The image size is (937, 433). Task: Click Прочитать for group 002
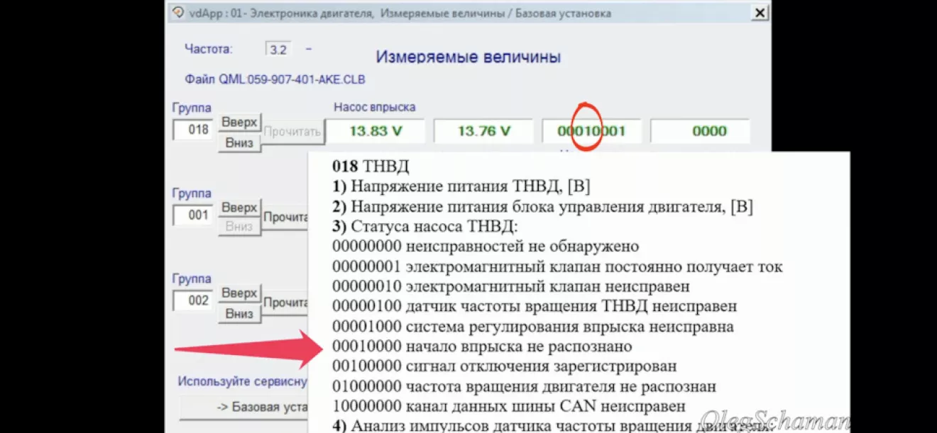coord(285,303)
